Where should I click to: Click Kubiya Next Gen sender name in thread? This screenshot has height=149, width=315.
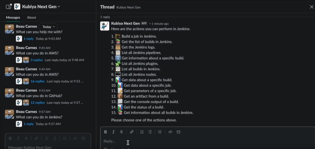point(125,24)
